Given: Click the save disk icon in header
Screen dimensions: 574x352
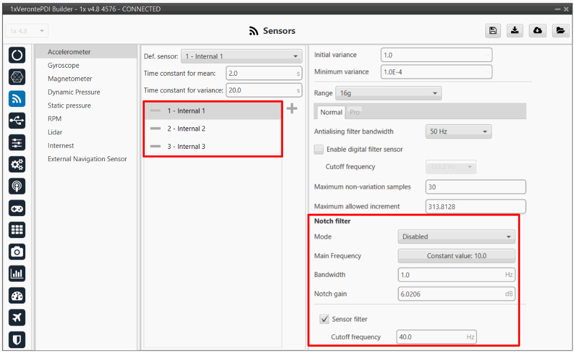Looking at the screenshot, I should point(492,31).
